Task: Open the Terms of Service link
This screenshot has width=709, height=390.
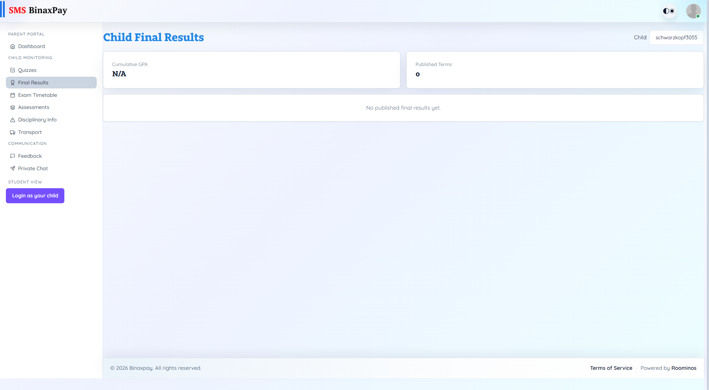Action: coord(611,368)
